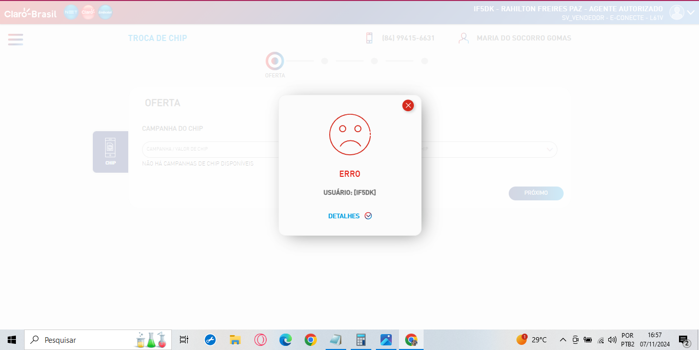The height and width of the screenshot is (350, 699).
Task: Open the first Chrome icon in taskbar
Action: (310, 340)
